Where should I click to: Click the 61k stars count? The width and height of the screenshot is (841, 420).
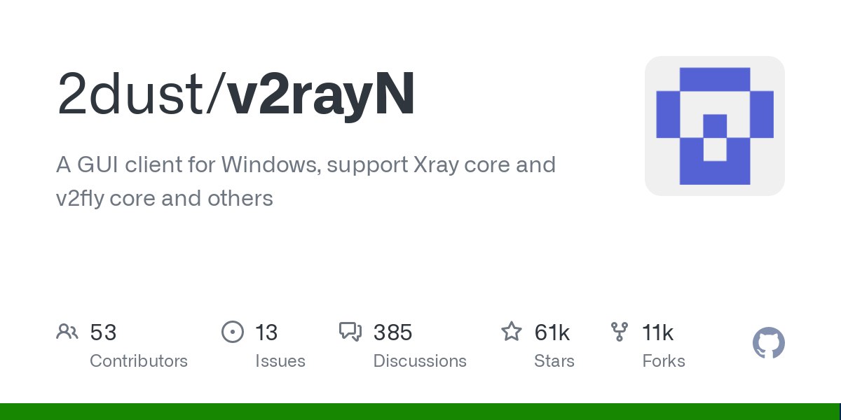[554, 332]
